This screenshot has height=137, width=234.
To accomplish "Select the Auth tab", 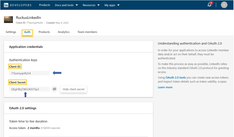I will pos(27,32).
